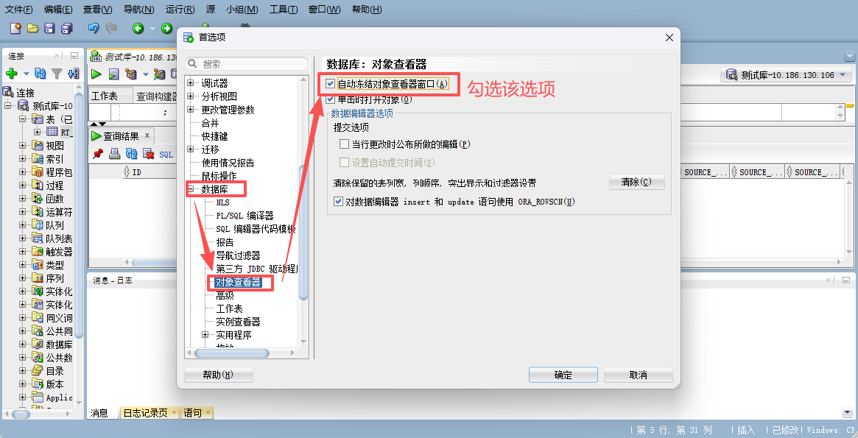Screen dimensions: 858x438
Task: Toggle ORA_ROWSCN insert and update checkbox
Action: (x=338, y=202)
